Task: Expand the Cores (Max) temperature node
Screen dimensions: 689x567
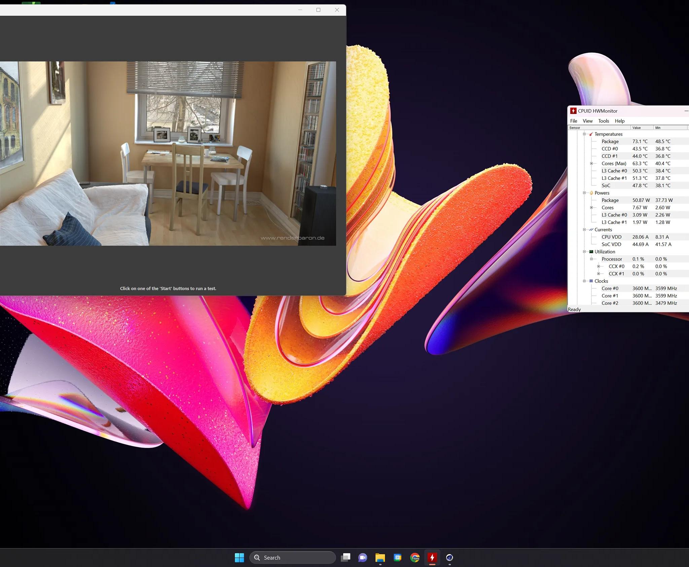Action: (x=591, y=163)
